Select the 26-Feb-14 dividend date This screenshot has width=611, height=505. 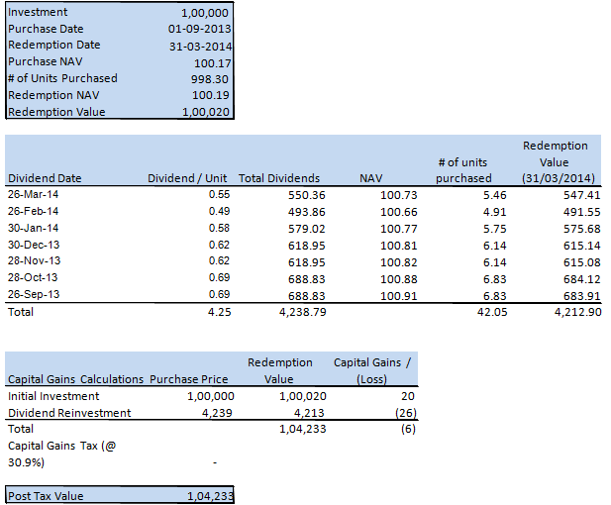click(33, 211)
